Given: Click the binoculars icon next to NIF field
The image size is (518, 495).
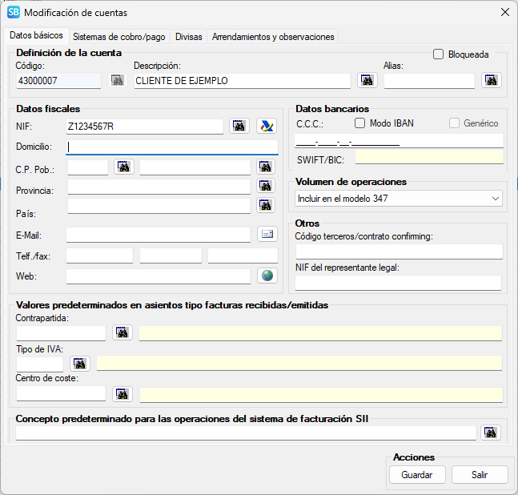Looking at the screenshot, I should click(x=239, y=126).
